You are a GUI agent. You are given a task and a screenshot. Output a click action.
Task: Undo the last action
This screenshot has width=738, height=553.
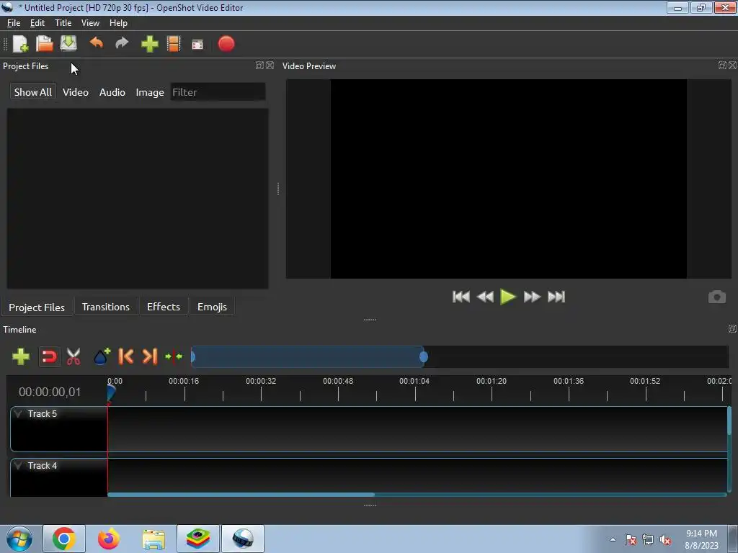(x=97, y=43)
